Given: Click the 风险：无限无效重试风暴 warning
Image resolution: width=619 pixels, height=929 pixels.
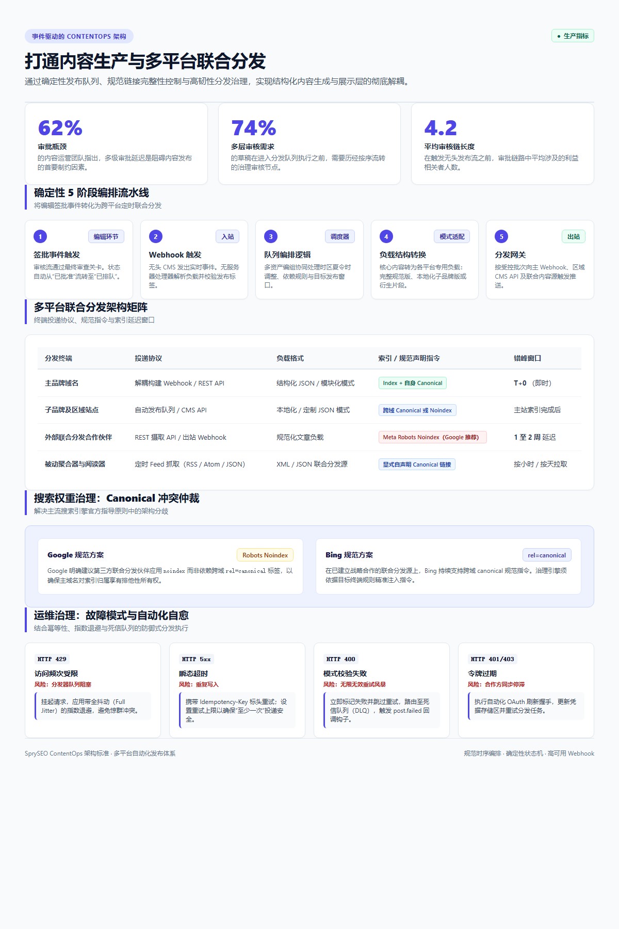Looking at the screenshot, I should point(354,684).
